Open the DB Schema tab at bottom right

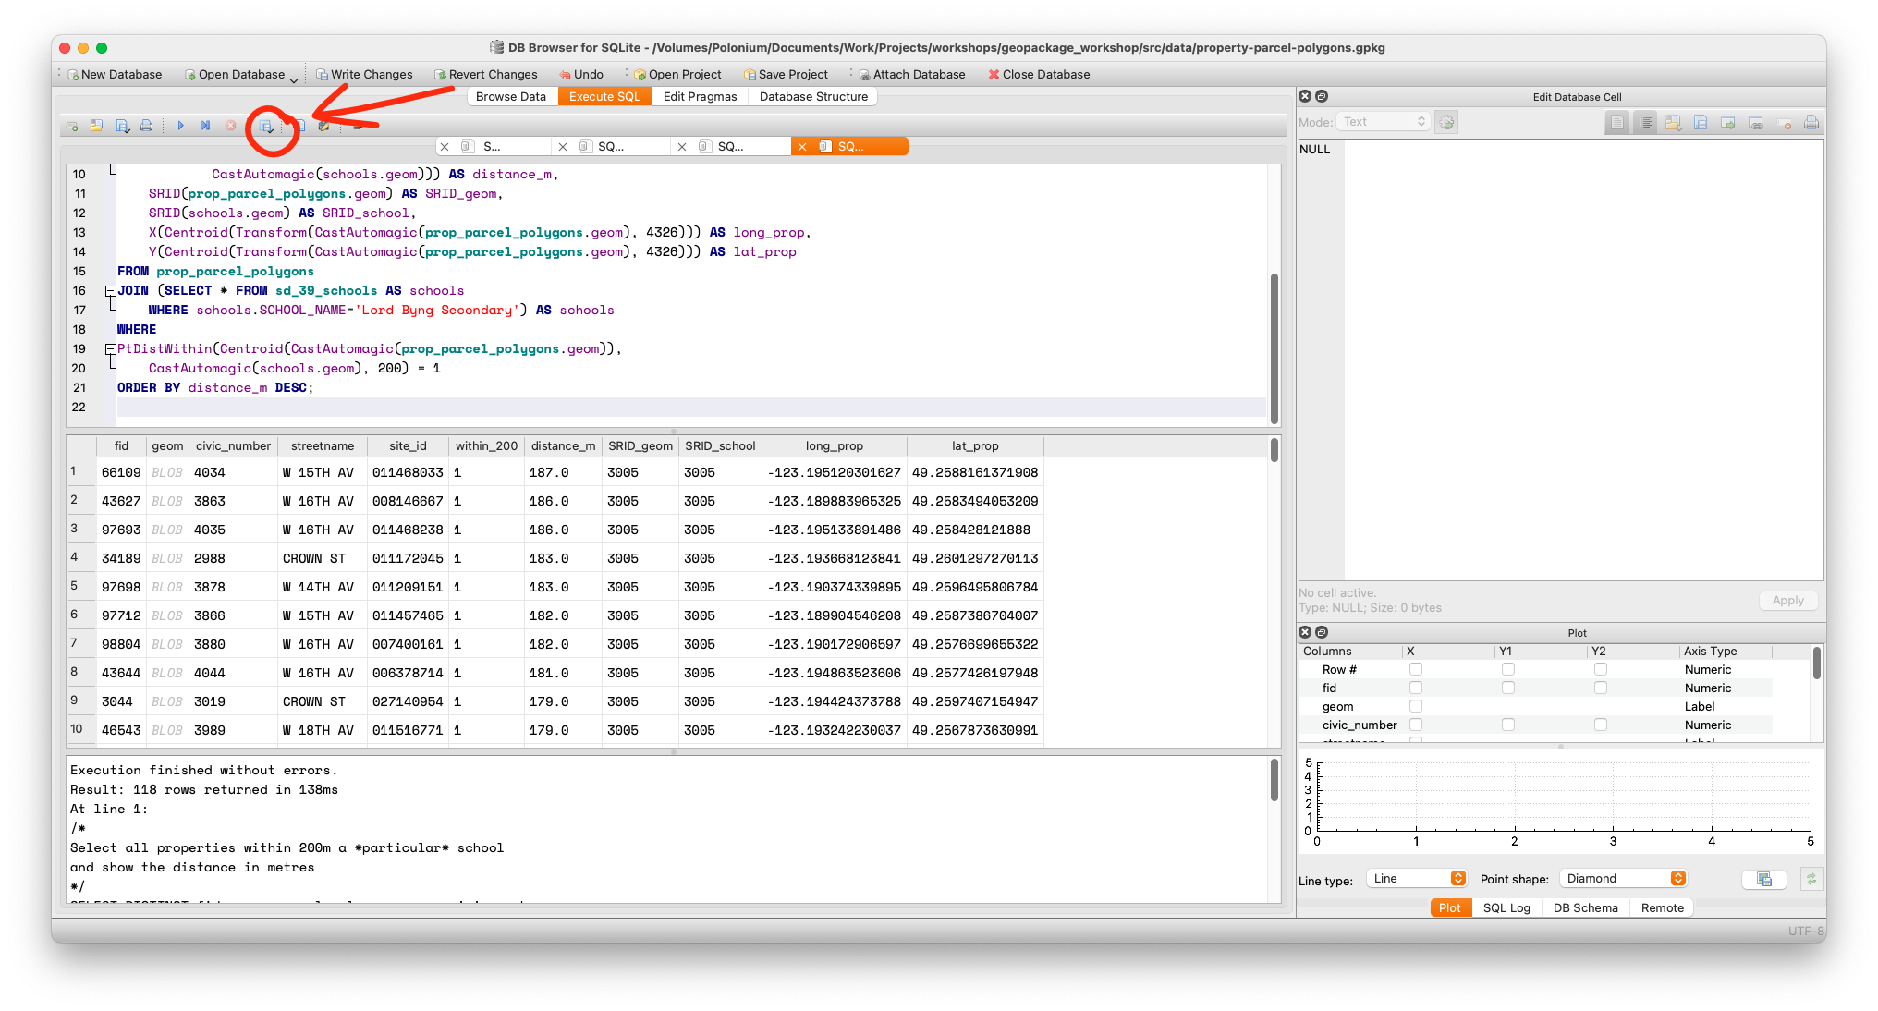pyautogui.click(x=1585, y=907)
